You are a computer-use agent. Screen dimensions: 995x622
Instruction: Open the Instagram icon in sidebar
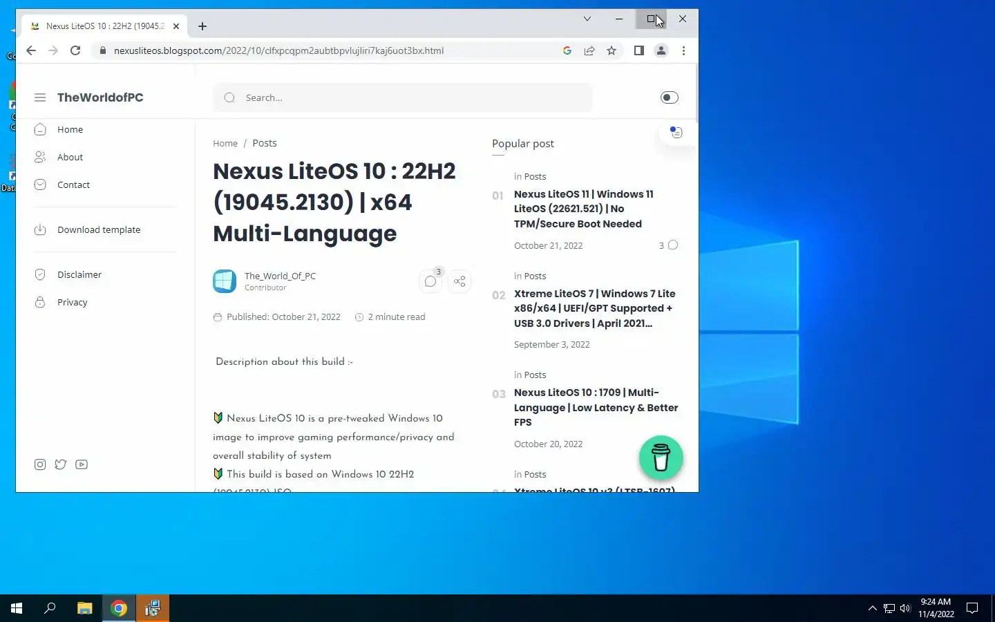[40, 464]
